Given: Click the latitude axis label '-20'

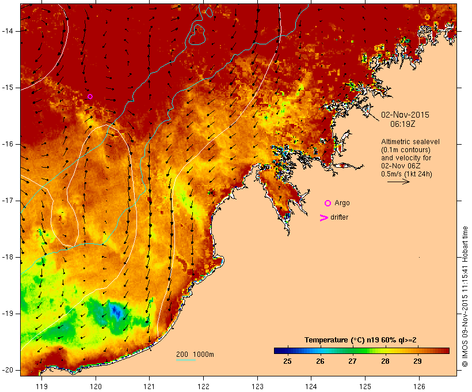Looking at the screenshot, I should tap(7, 370).
